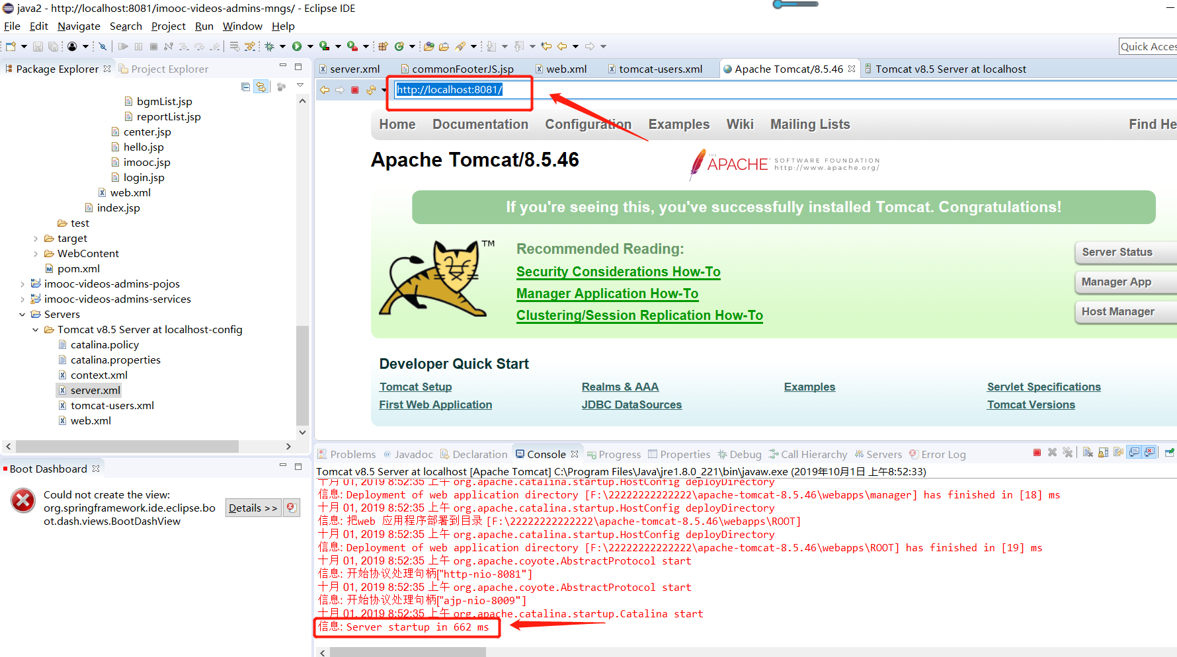Image resolution: width=1177 pixels, height=657 pixels.
Task: Click the New Java Package icon
Action: pos(382,46)
